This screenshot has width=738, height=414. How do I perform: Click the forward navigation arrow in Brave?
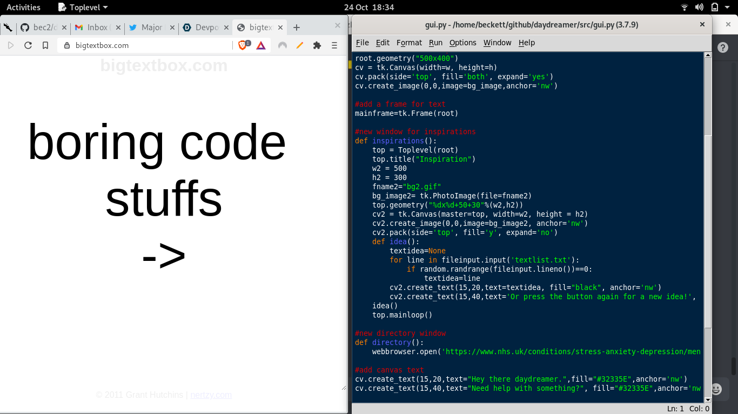(x=11, y=45)
